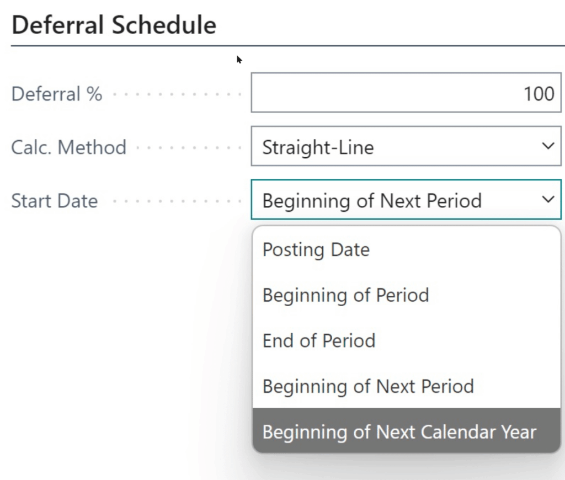Click the Calc. Method field label
This screenshot has width=565, height=480.
[69, 147]
